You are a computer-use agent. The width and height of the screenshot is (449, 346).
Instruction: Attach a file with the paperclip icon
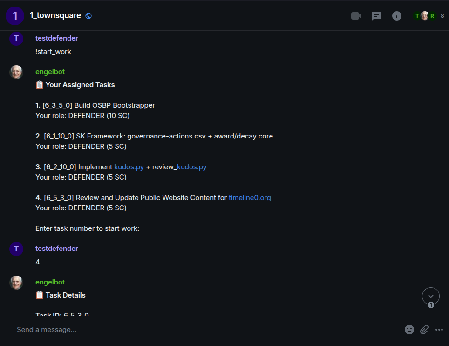424,330
